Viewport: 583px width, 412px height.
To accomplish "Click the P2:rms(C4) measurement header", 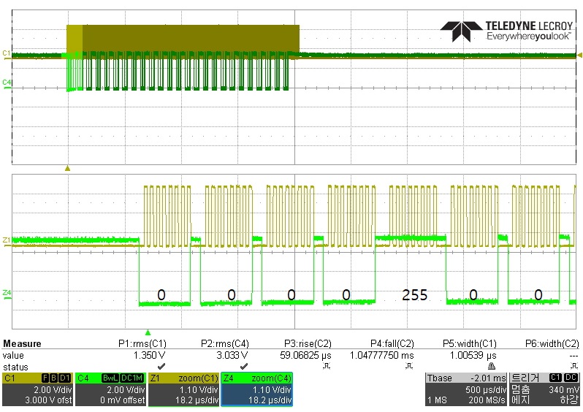I will tap(225, 343).
